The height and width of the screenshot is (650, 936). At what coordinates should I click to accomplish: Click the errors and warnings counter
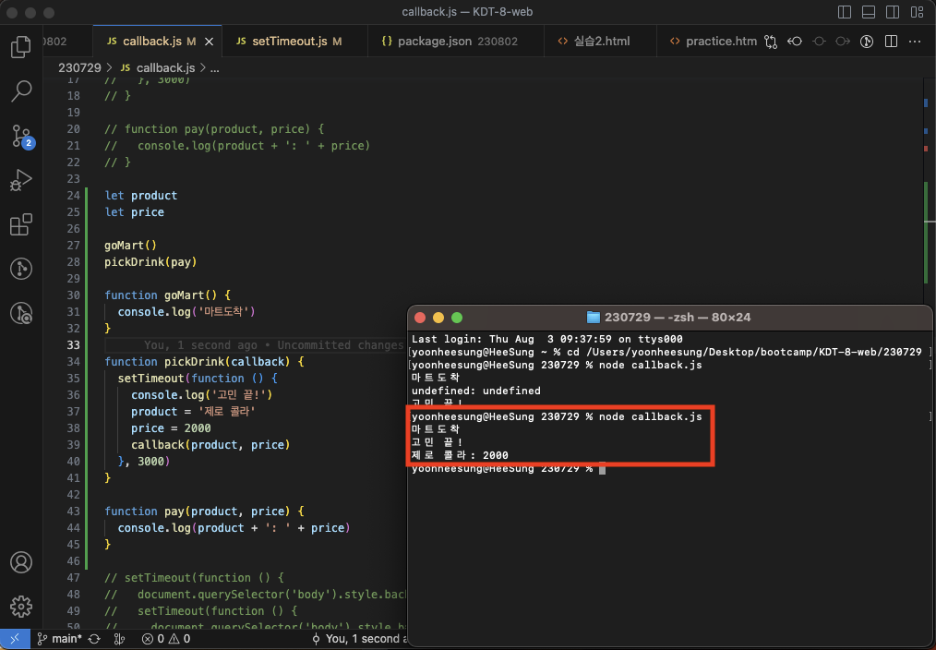166,639
